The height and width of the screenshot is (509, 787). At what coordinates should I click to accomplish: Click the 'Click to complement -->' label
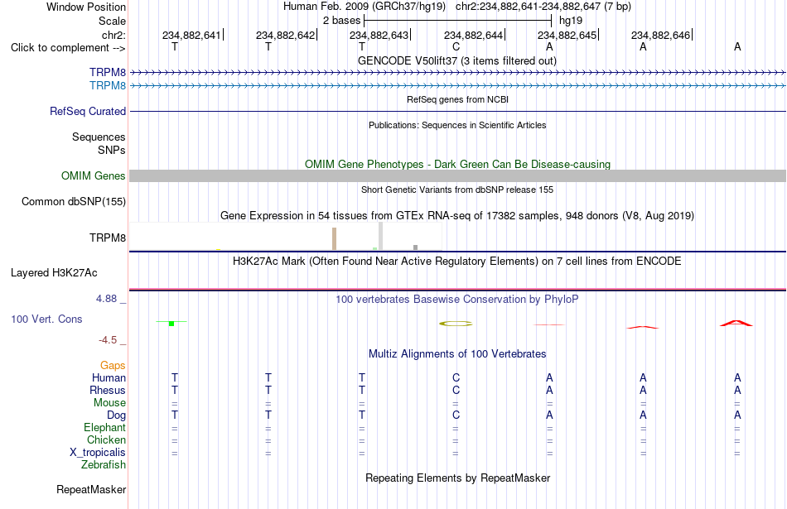point(68,48)
